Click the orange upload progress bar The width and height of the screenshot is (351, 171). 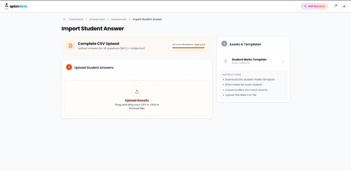(x=189, y=48)
